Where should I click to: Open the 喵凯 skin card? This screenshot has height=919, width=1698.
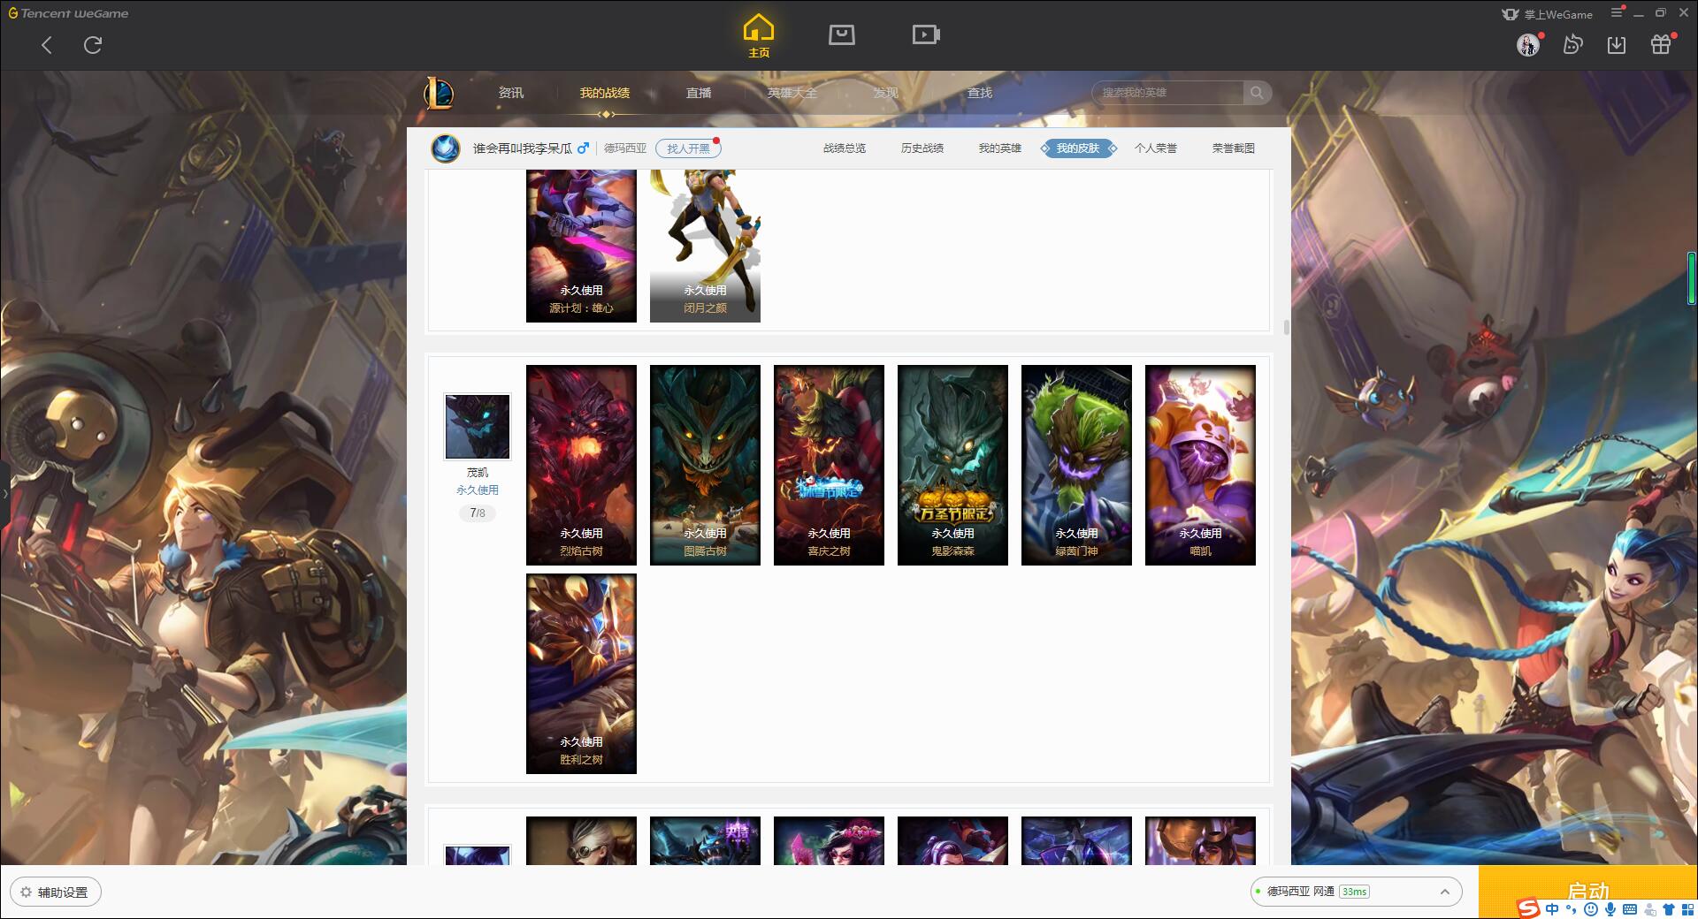coord(1200,465)
